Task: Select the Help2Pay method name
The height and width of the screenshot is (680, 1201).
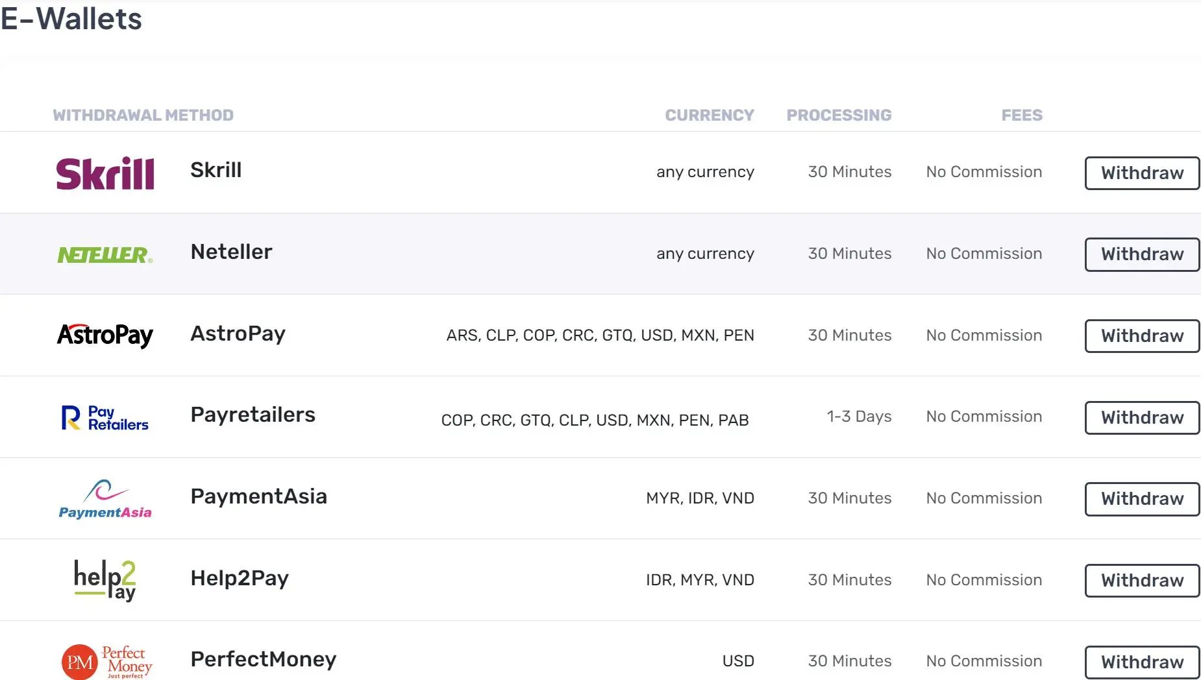Action: coord(240,578)
